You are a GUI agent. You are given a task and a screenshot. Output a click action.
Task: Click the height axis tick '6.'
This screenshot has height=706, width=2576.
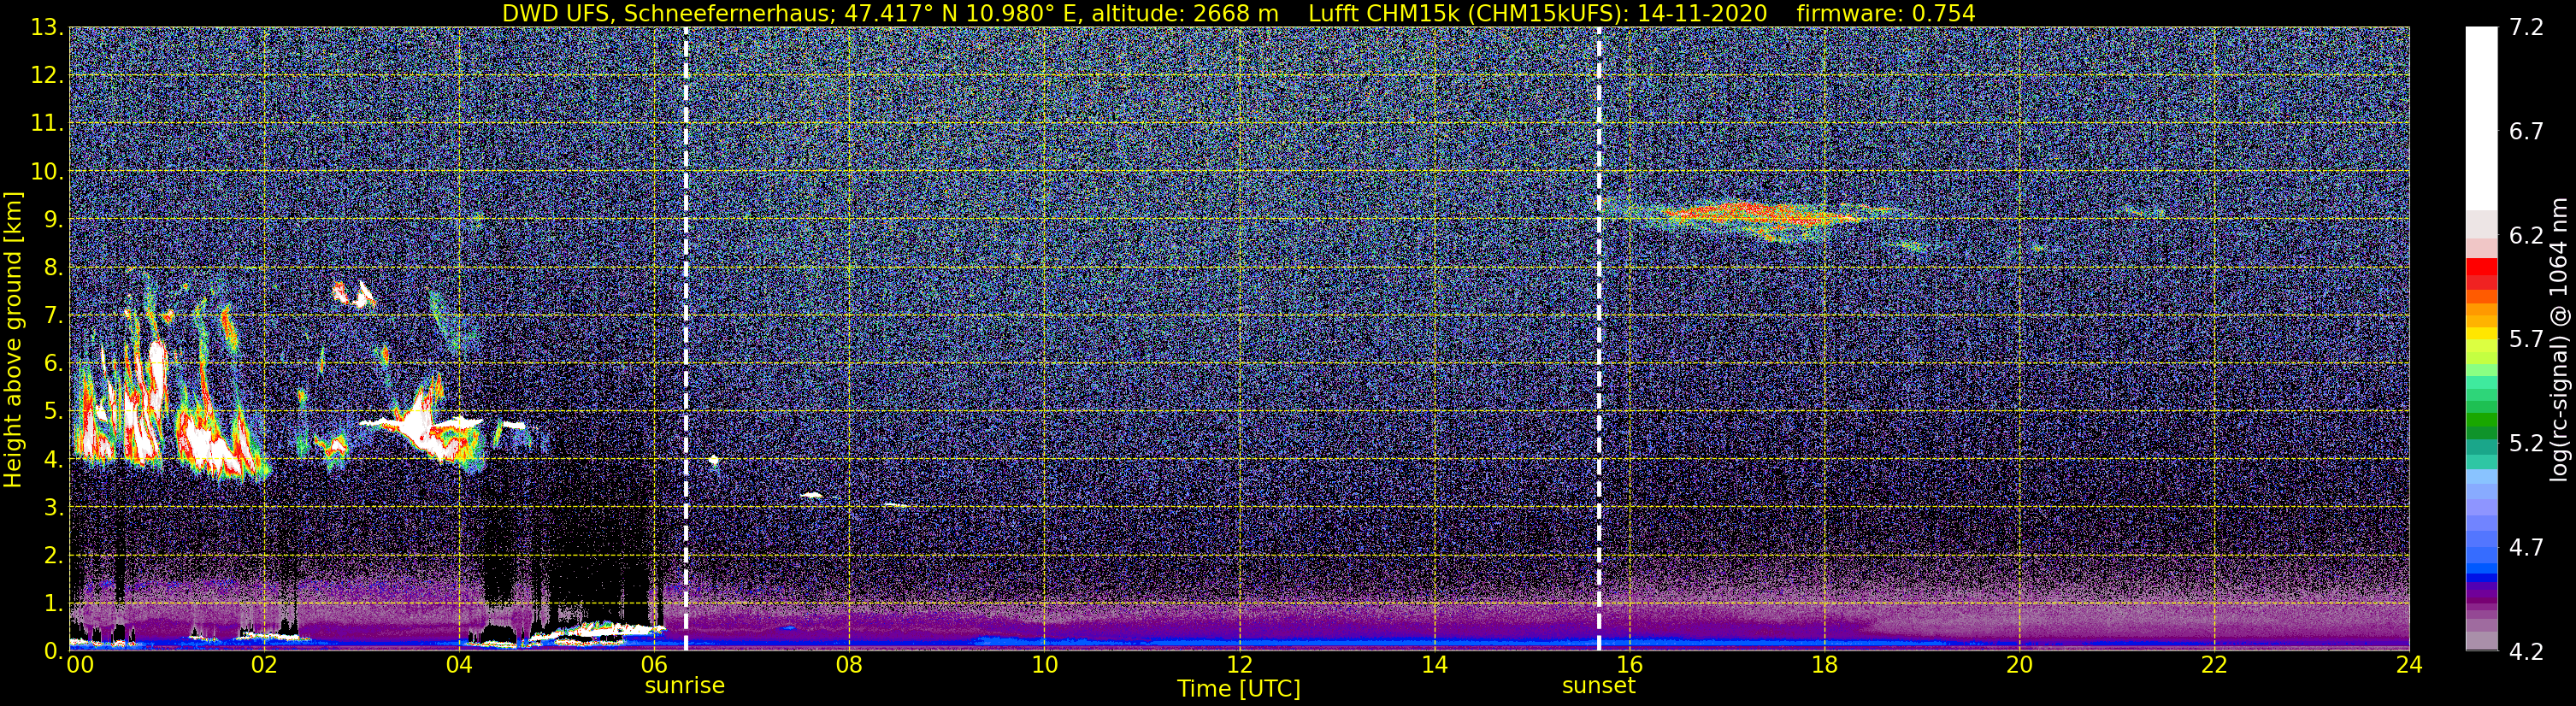tap(54, 363)
